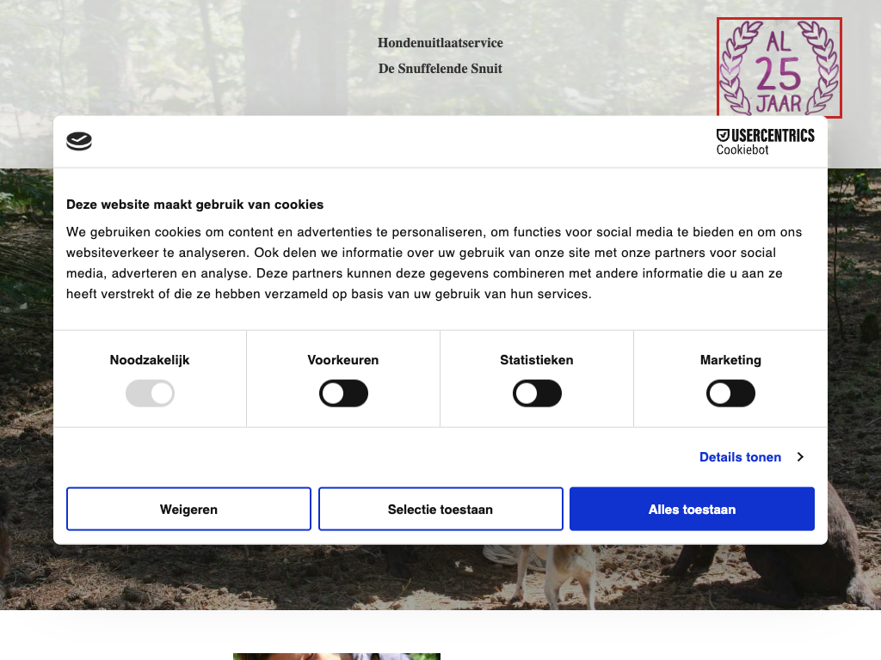Image resolution: width=881 pixels, height=660 pixels.
Task: Select the Voorkeuren category label
Action: coord(343,360)
